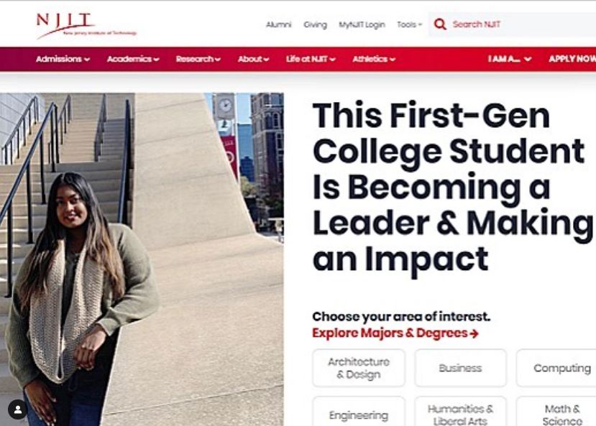Click the Apply Now button
Image resolution: width=596 pixels, height=426 pixels.
(x=572, y=59)
